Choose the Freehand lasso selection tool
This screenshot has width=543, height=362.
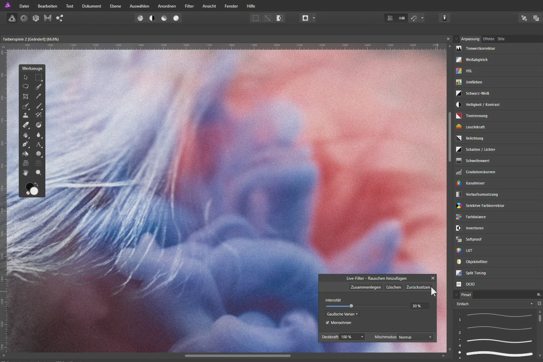click(x=26, y=87)
